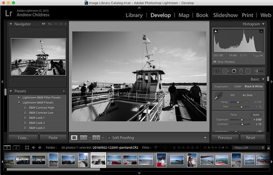Screen dimensions: 273x175
Task: Select main window display button 1
Action: (x=7, y=148)
